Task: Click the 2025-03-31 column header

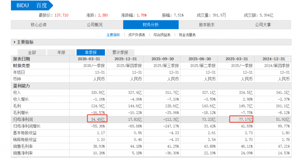Action: (237, 59)
